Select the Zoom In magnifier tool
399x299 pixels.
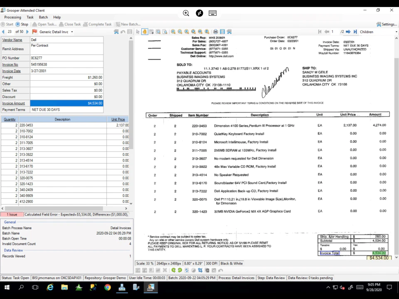pyautogui.click(x=173, y=32)
